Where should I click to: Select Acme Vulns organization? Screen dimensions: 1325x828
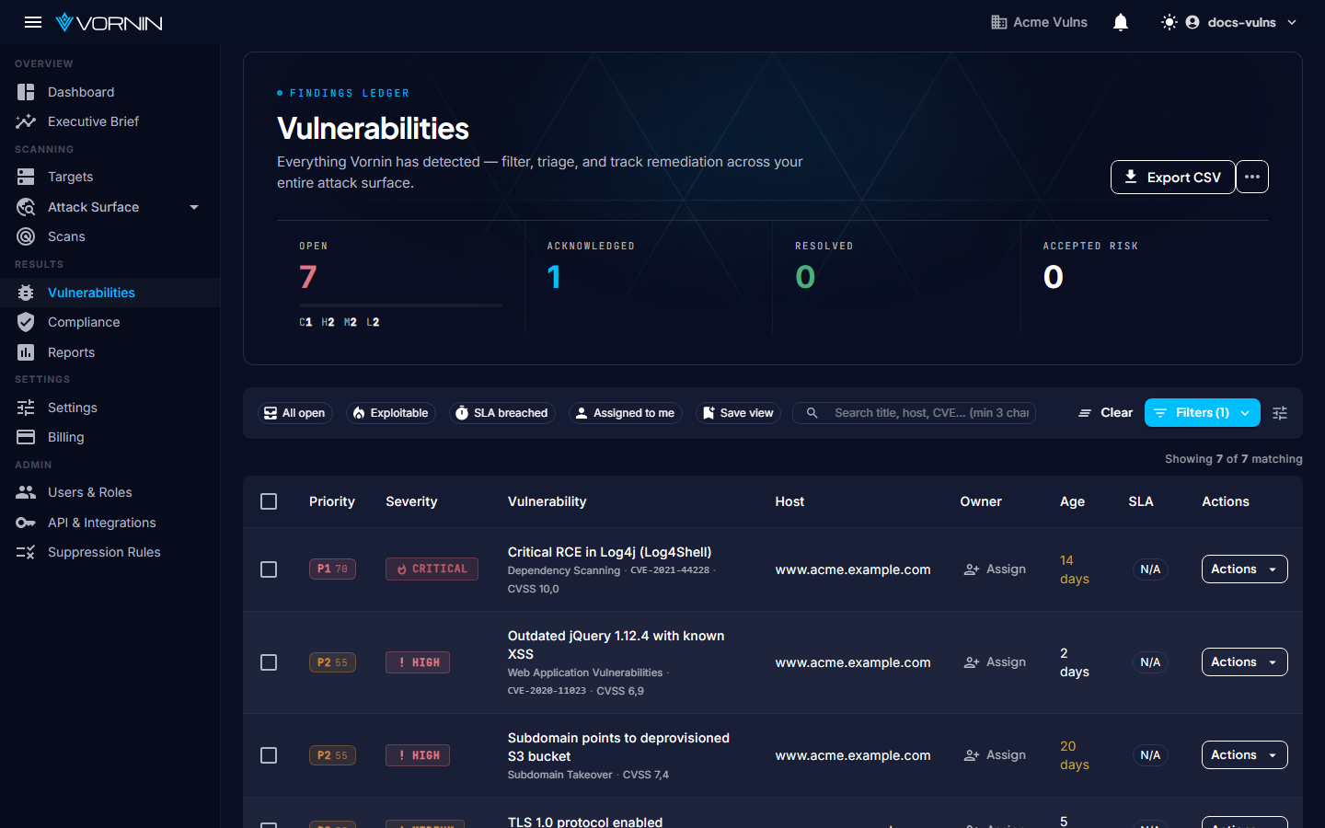click(x=1039, y=22)
